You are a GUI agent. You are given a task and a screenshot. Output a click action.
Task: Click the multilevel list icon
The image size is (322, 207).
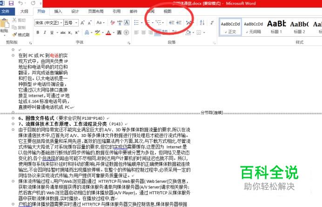pyautogui.click(x=158, y=23)
